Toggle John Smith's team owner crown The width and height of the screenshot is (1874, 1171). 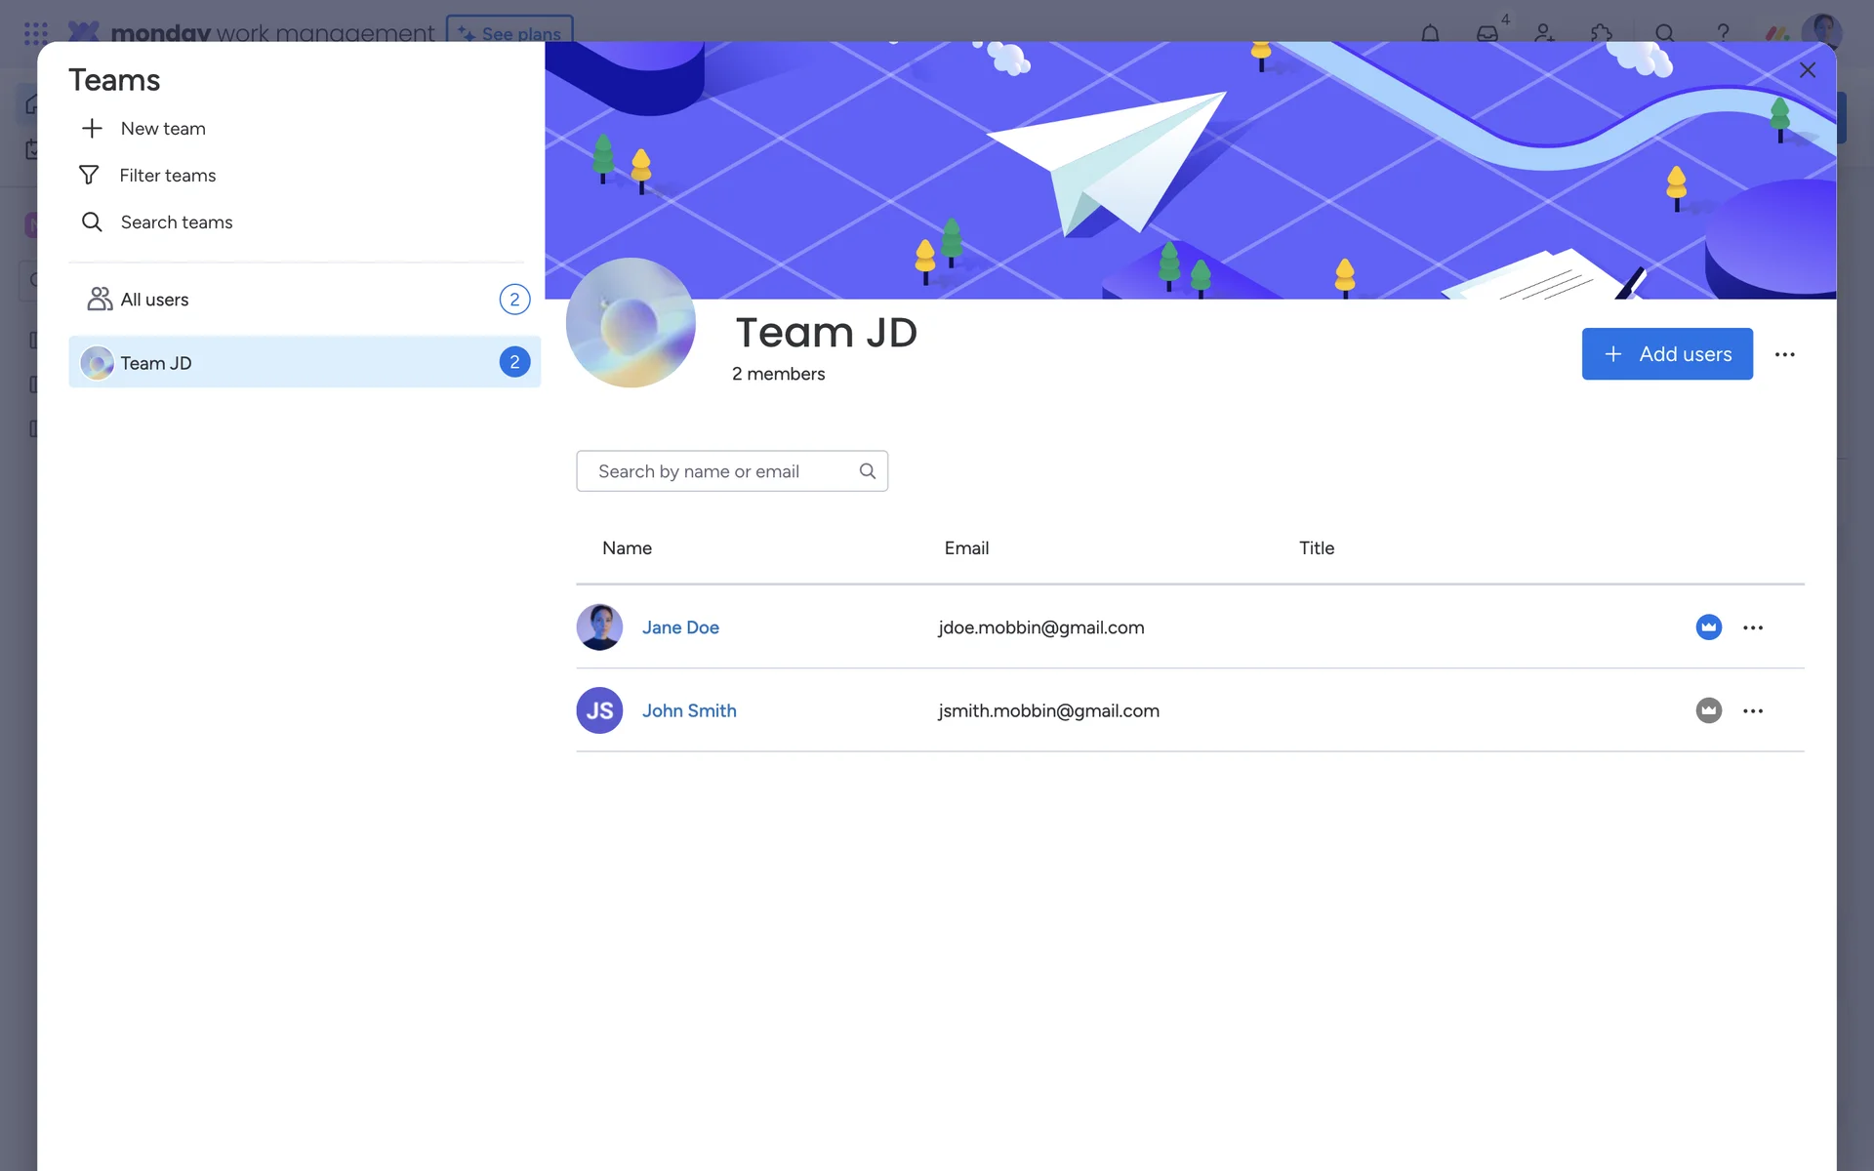click(1708, 710)
